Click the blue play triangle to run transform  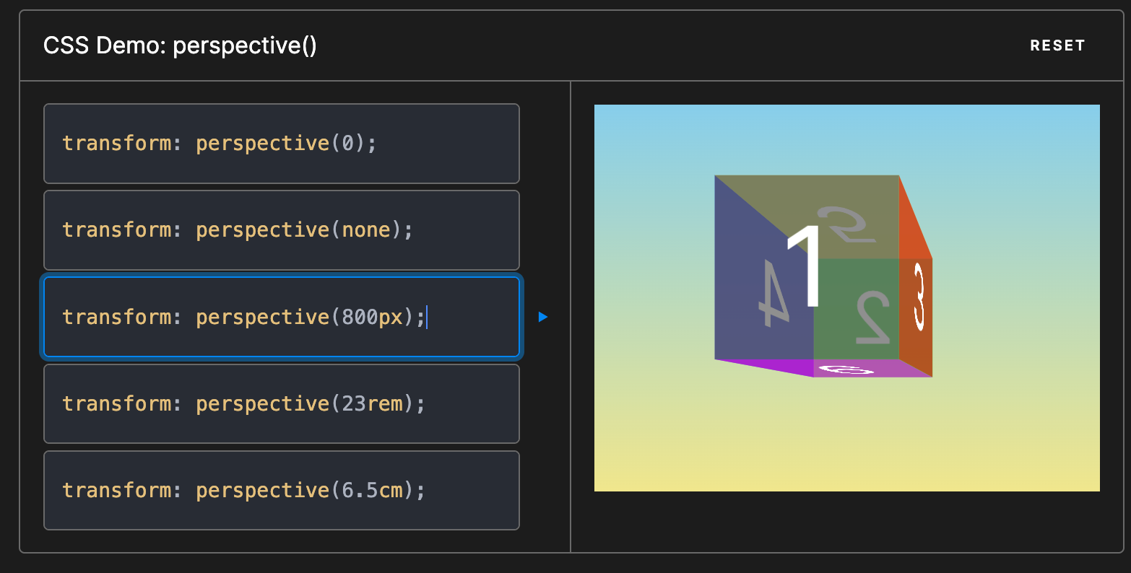(x=542, y=318)
